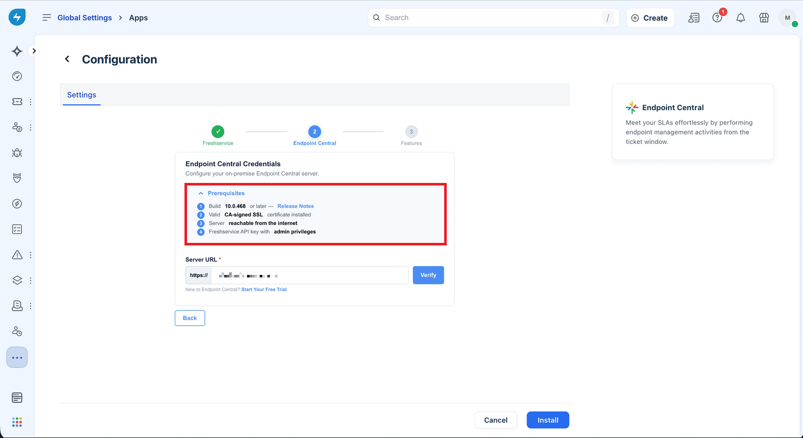Open the kebab menu beside tickets icon
Screen dimensions: 803x438
click(x=30, y=102)
